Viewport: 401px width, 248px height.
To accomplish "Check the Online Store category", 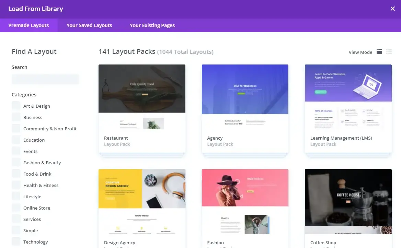I will pos(16,208).
